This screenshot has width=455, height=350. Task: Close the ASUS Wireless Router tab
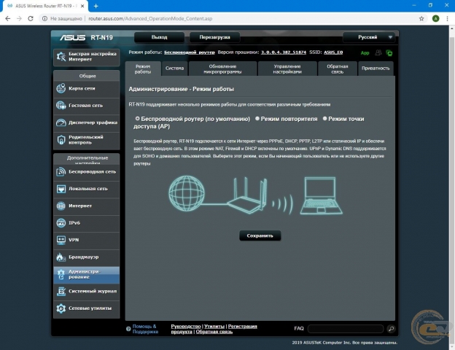pyautogui.click(x=82, y=6)
